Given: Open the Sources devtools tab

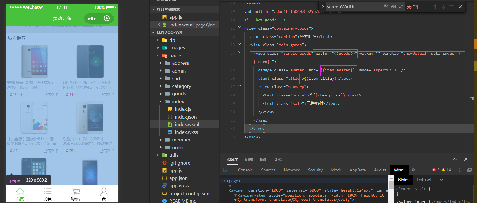Looking at the screenshot, I should point(268,170).
